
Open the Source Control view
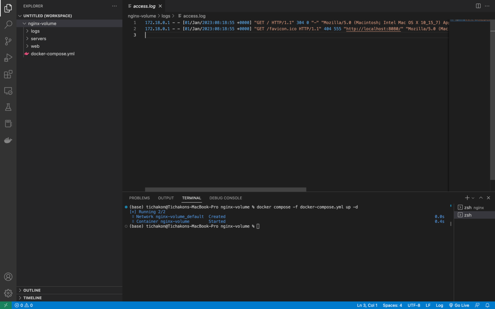pyautogui.click(x=8, y=41)
